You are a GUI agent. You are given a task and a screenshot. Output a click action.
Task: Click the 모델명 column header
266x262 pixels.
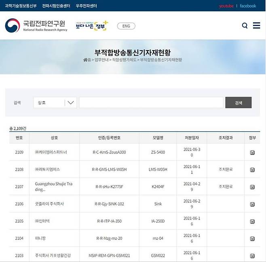tap(158, 137)
